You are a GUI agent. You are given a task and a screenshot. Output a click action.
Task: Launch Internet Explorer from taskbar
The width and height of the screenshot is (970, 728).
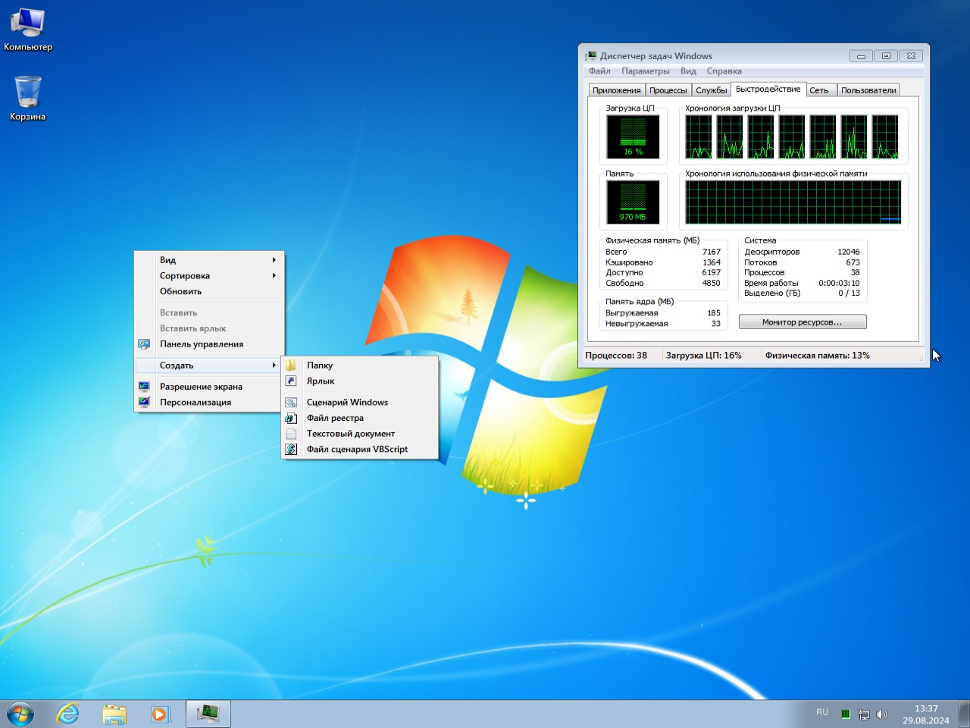point(68,714)
